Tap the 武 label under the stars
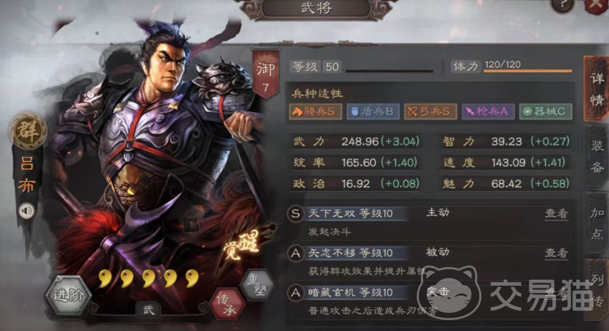The height and width of the screenshot is (331, 609). 149,310
